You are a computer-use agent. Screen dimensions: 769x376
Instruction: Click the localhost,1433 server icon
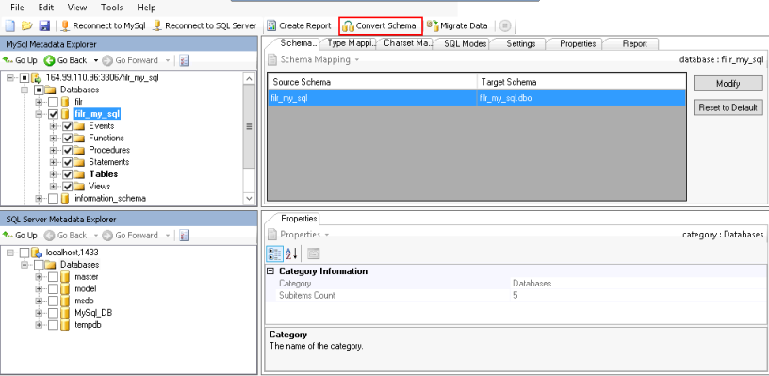coord(37,253)
